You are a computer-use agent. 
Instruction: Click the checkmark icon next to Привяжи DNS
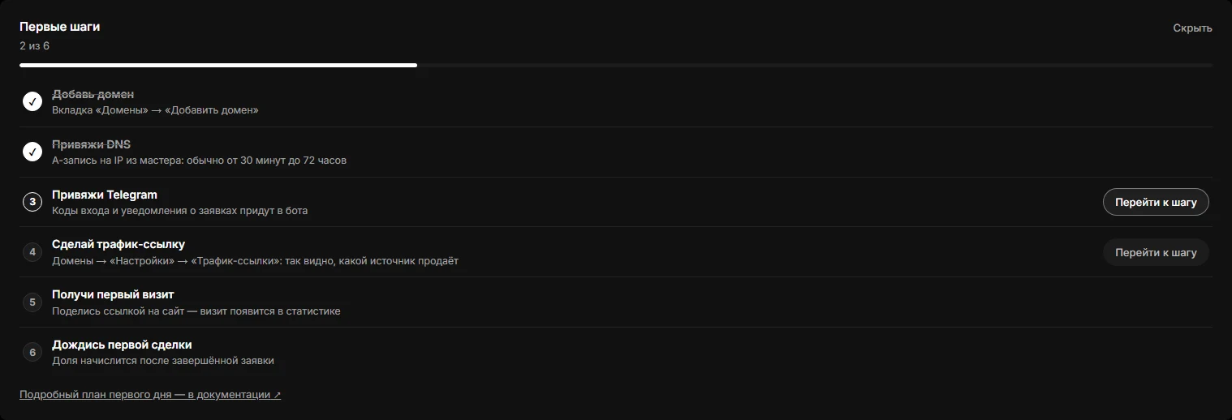click(x=32, y=152)
